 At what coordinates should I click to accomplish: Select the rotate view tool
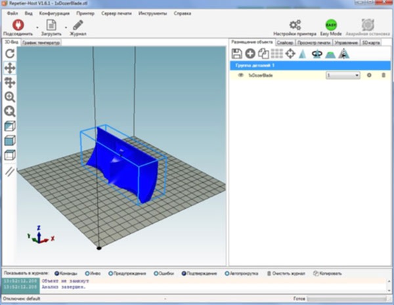10,53
